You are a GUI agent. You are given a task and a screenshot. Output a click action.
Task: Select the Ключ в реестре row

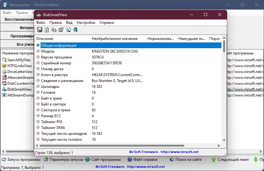(x=128, y=75)
